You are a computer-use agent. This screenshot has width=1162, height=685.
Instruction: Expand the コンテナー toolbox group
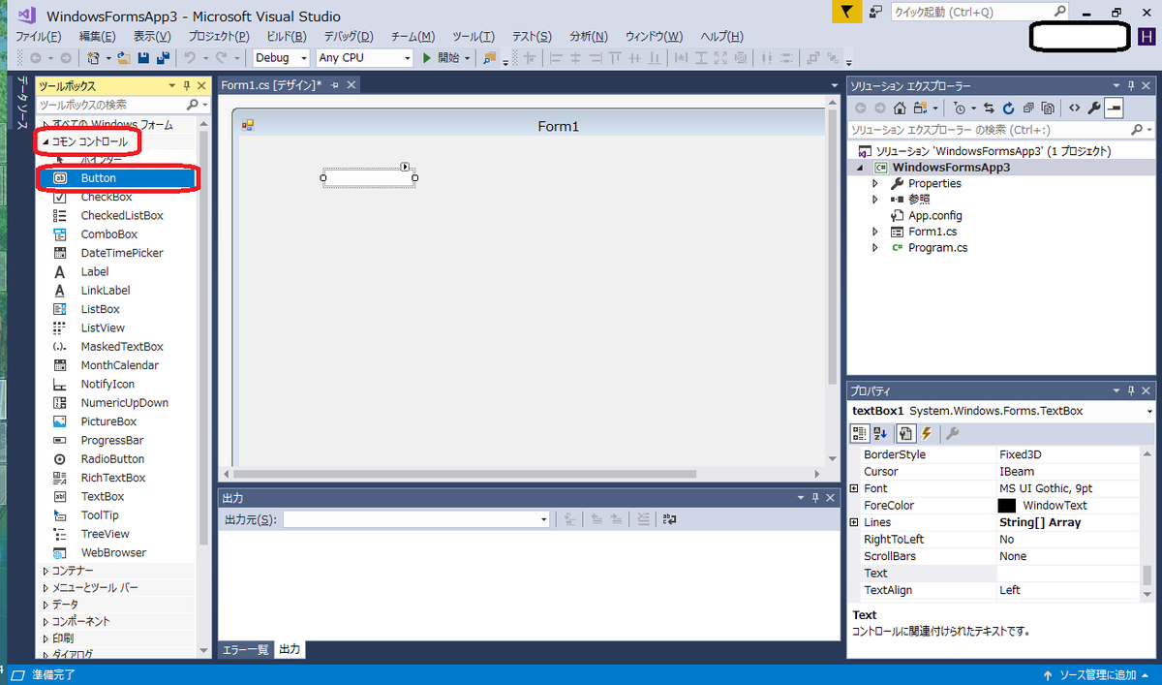pyautogui.click(x=46, y=571)
